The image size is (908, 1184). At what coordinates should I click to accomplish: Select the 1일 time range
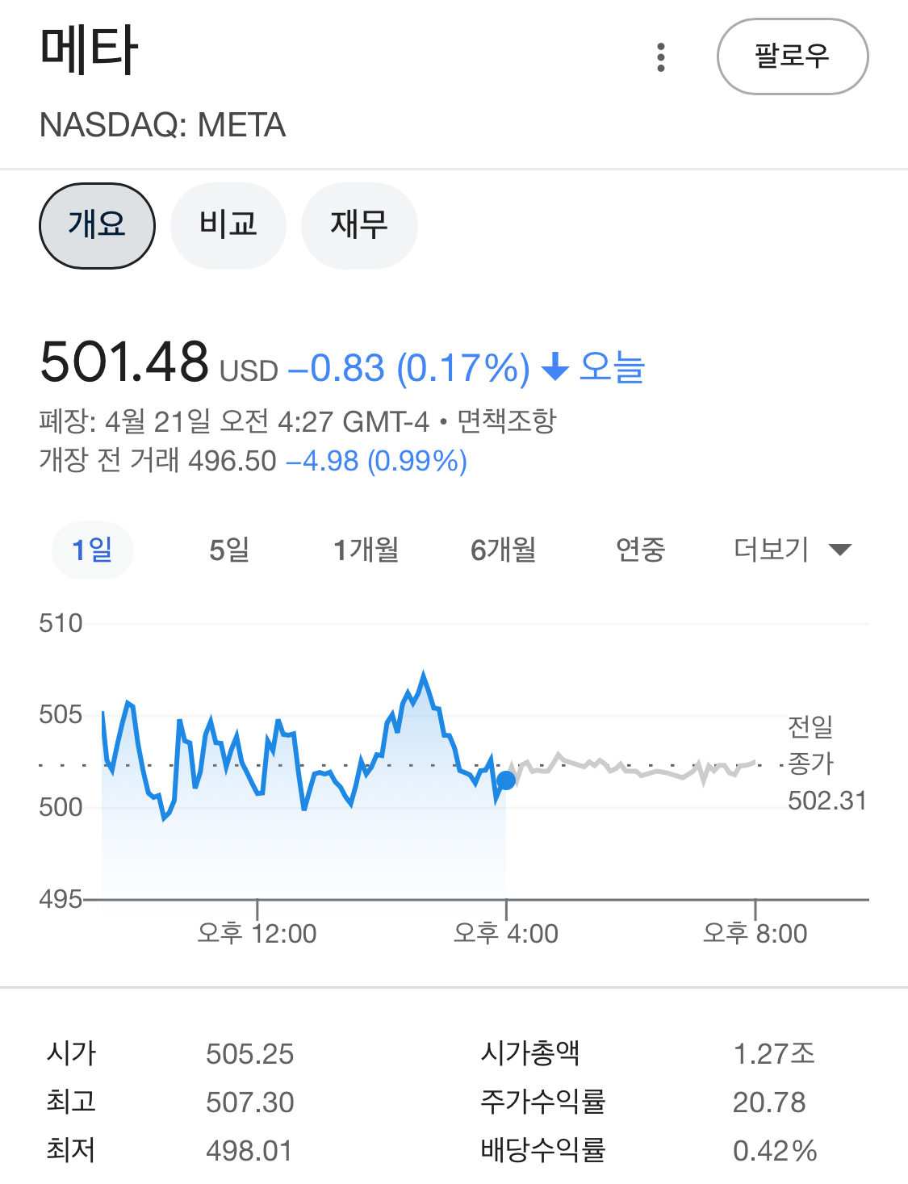(x=92, y=550)
